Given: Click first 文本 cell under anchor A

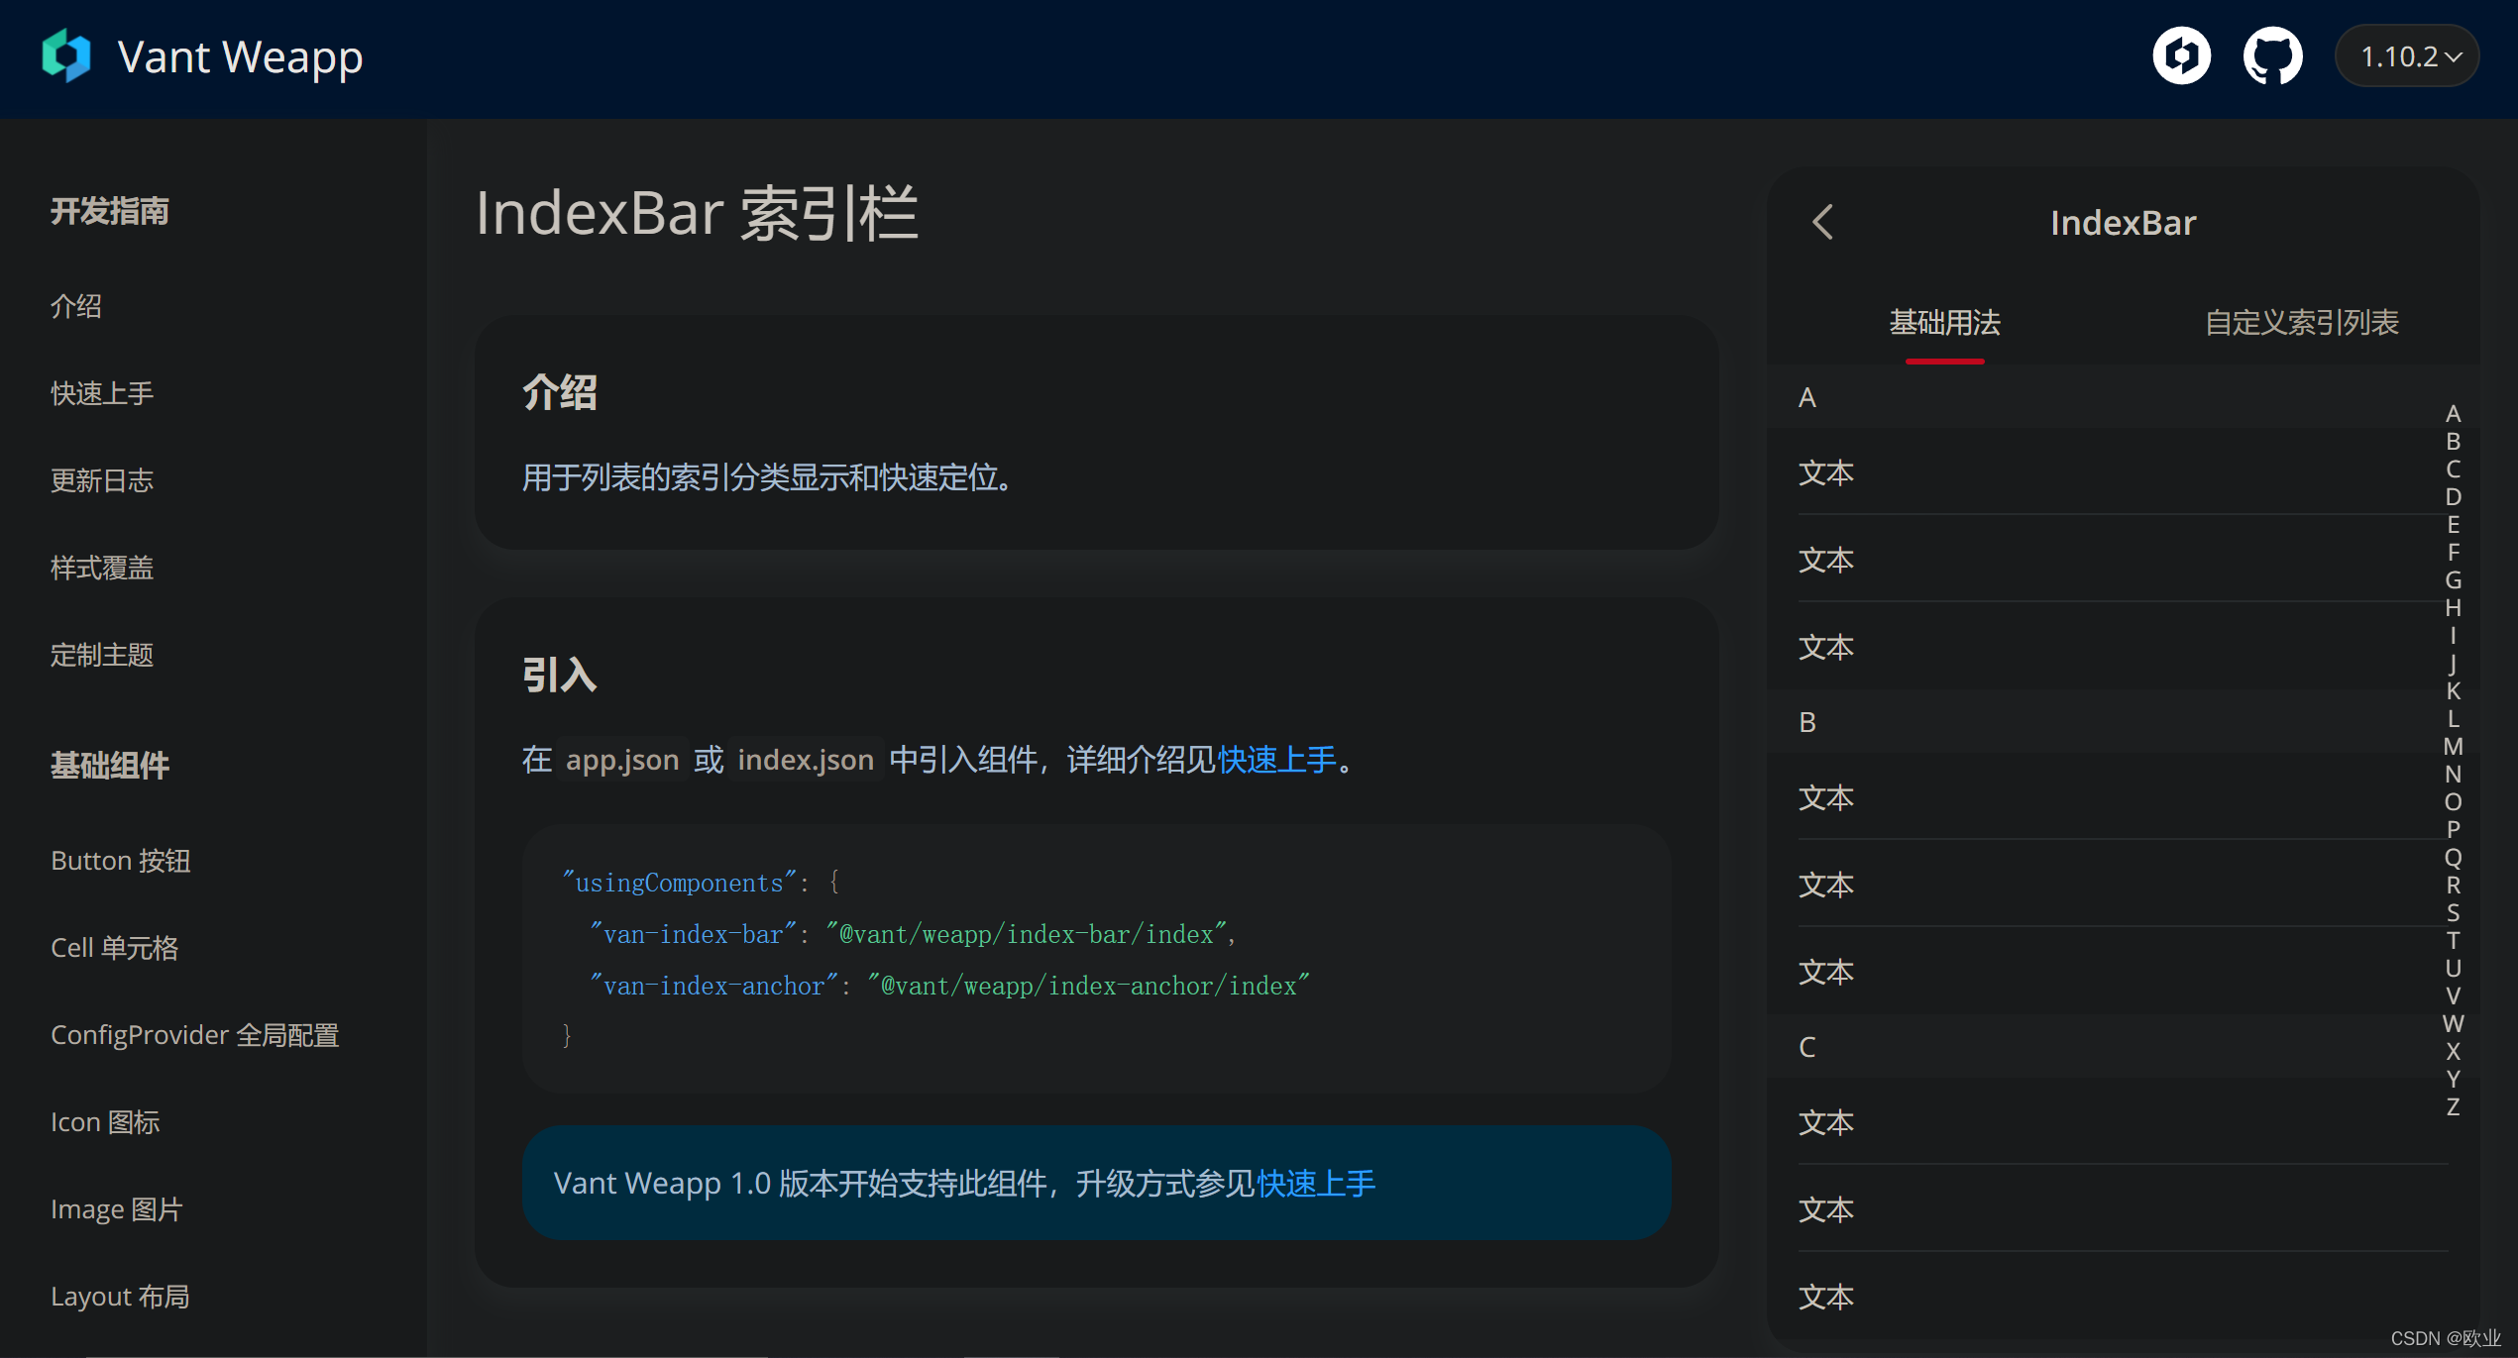Looking at the screenshot, I should pyautogui.click(x=2123, y=472).
